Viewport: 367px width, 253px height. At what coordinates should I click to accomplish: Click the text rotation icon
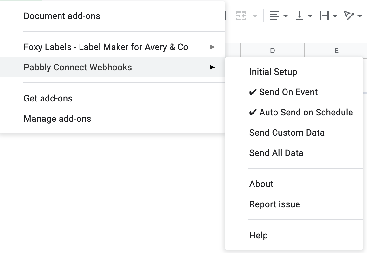click(x=349, y=16)
